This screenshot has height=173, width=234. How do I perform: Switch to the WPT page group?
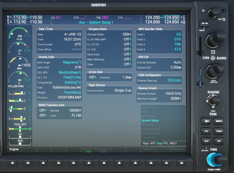click(x=153, y=143)
